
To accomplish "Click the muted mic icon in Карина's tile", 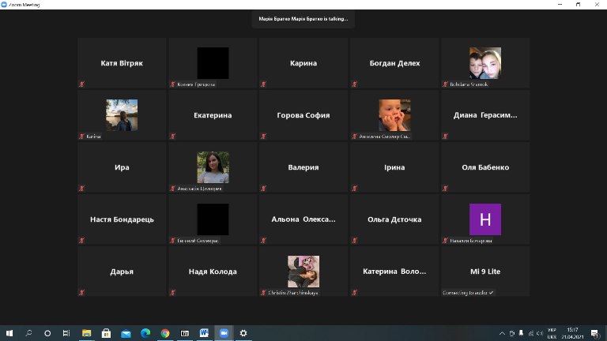I will (263, 84).
